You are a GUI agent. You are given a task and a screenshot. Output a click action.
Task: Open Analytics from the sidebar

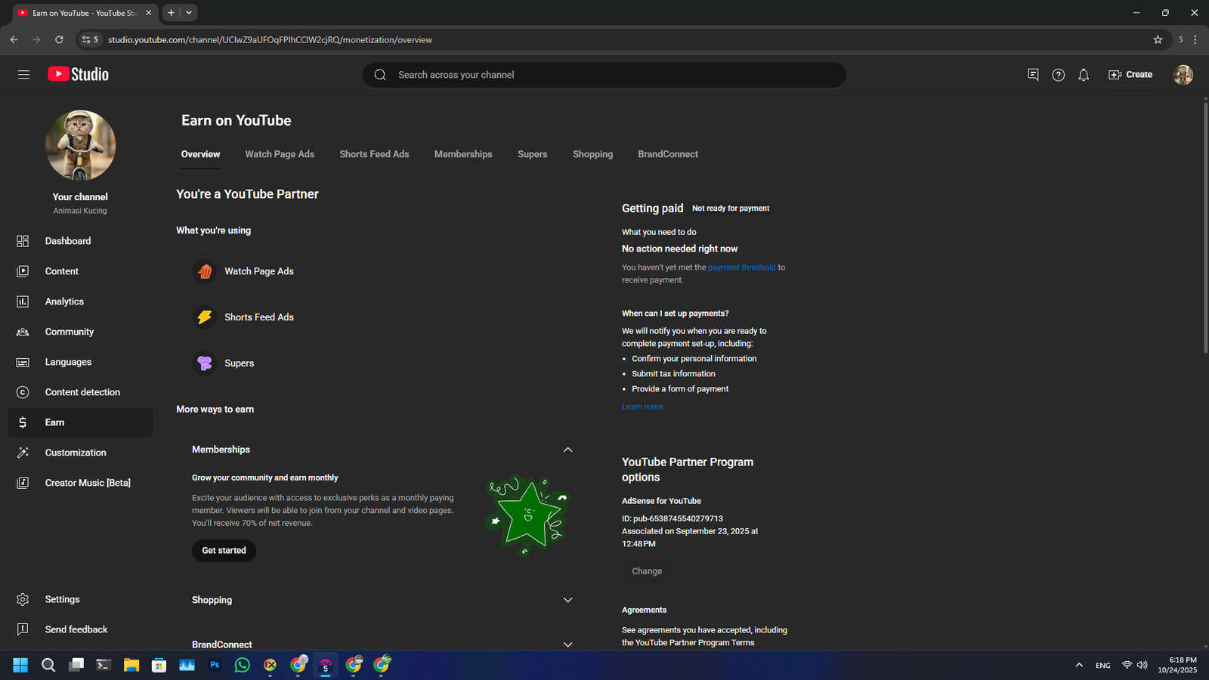click(x=64, y=301)
